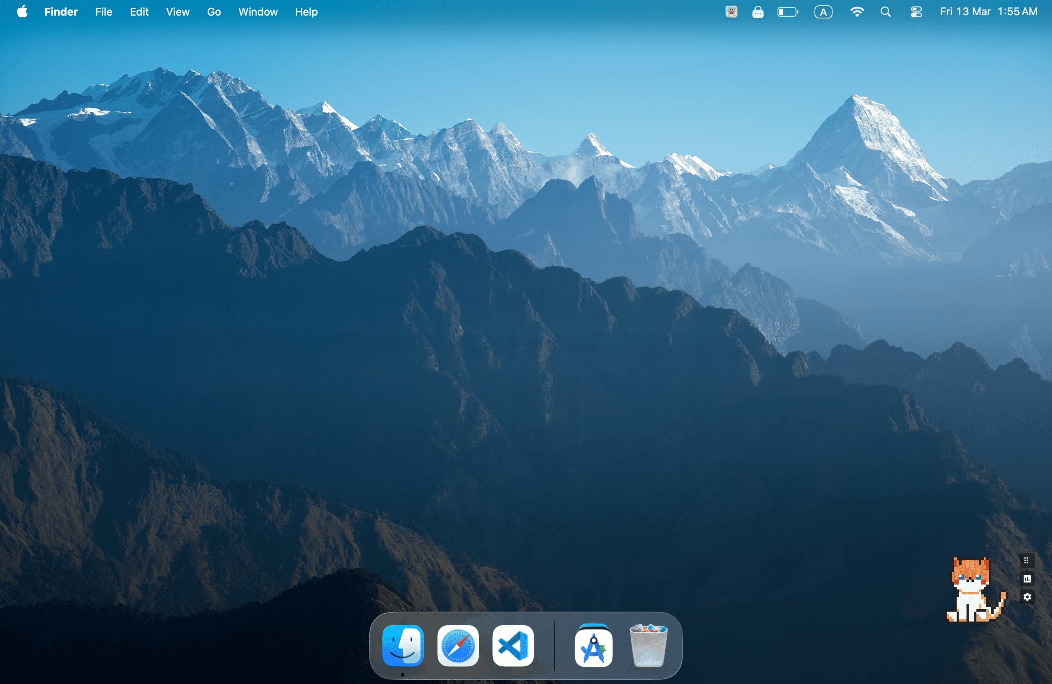Open Control Center toggles icon
This screenshot has width=1052, height=684.
tap(916, 12)
